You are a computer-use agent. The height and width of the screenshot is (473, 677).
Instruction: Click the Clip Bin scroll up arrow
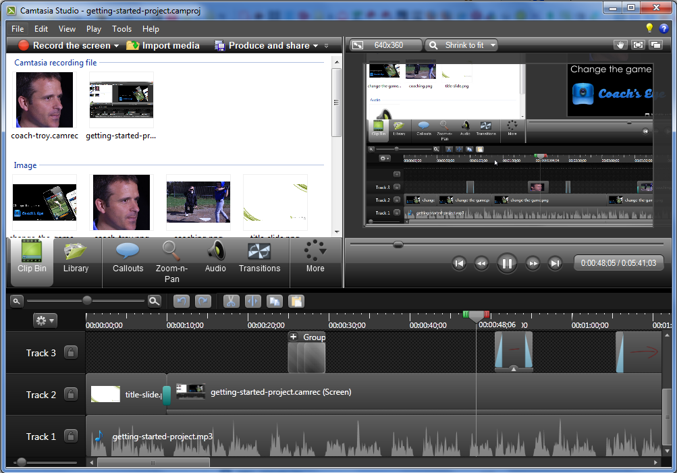(337, 62)
